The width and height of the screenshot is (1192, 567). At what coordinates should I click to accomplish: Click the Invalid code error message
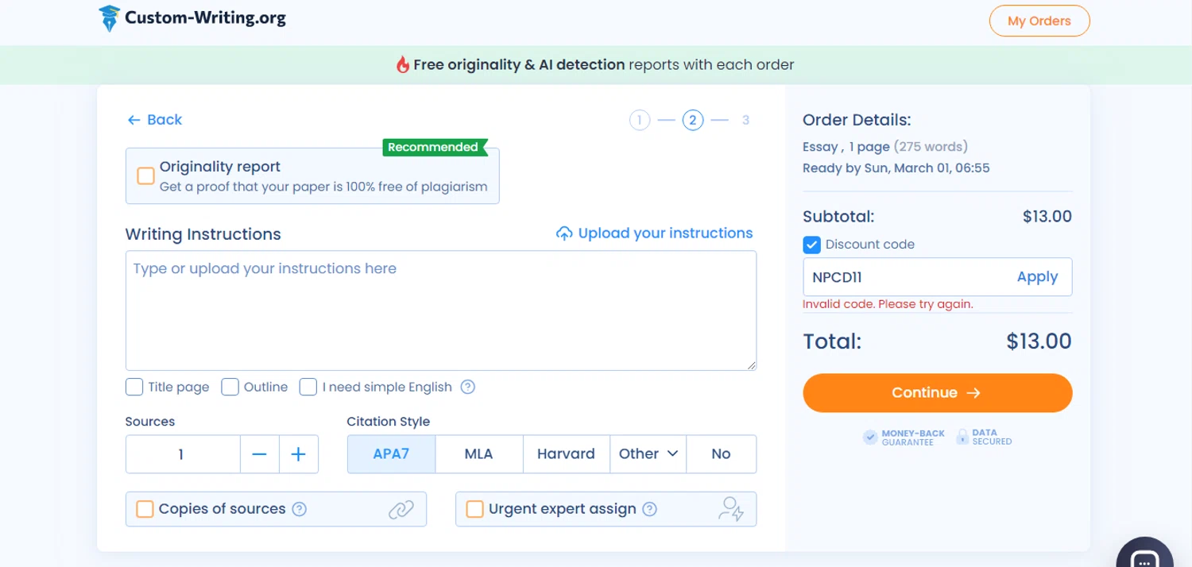click(888, 304)
